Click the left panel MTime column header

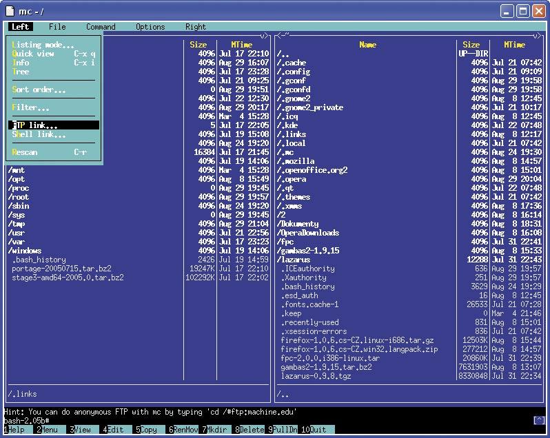(241, 45)
